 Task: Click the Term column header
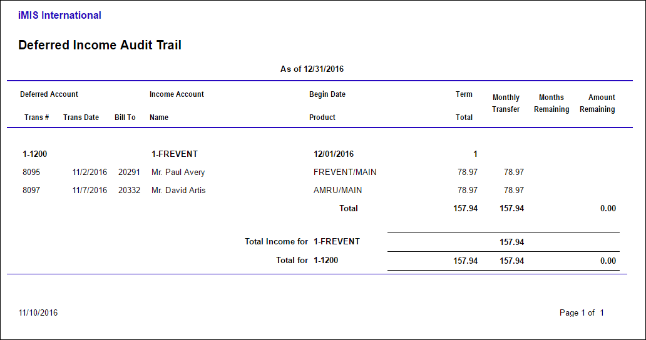[x=464, y=94]
